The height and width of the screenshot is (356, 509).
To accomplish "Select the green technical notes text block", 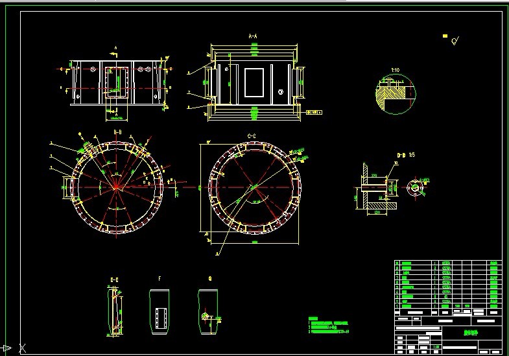I will (x=328, y=326).
